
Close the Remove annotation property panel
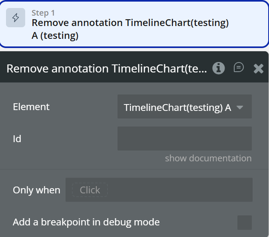(x=259, y=69)
